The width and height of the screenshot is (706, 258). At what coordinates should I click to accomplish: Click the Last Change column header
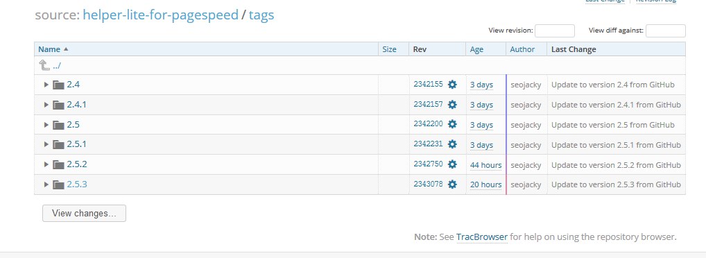pyautogui.click(x=574, y=49)
